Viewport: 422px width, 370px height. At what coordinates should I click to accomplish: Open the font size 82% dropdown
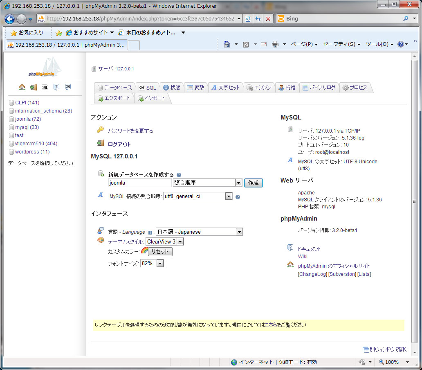point(152,263)
